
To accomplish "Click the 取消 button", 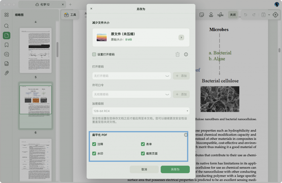I will tap(144, 169).
